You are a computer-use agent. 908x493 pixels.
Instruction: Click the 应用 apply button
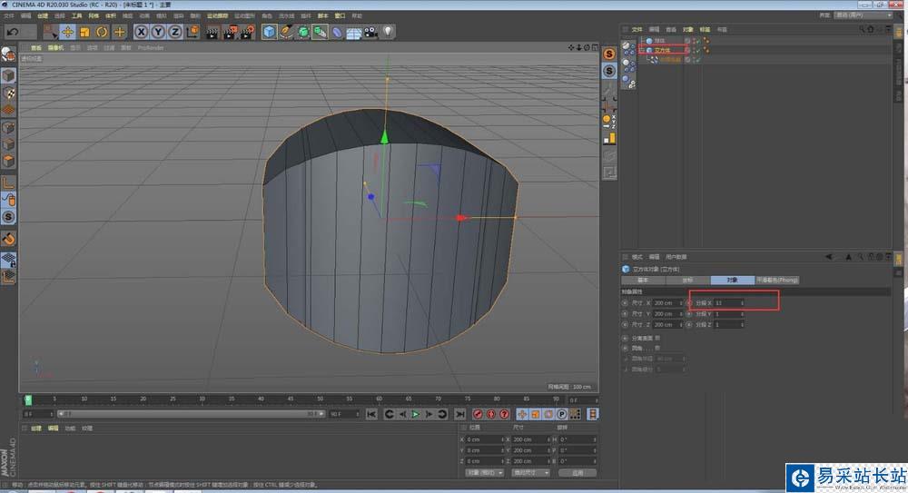pos(577,472)
